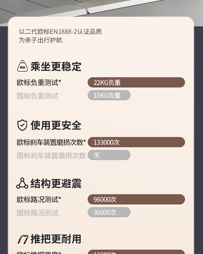
Task: Click the 133000次 brown bar
Action: pyautogui.click(x=136, y=142)
